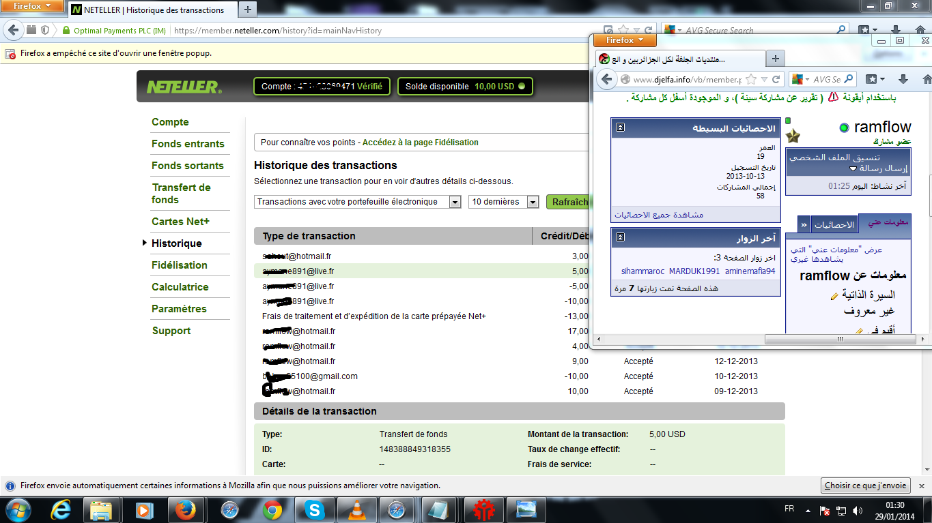The width and height of the screenshot is (932, 523).
Task: Click the warning triangle report icon
Action: point(833,97)
